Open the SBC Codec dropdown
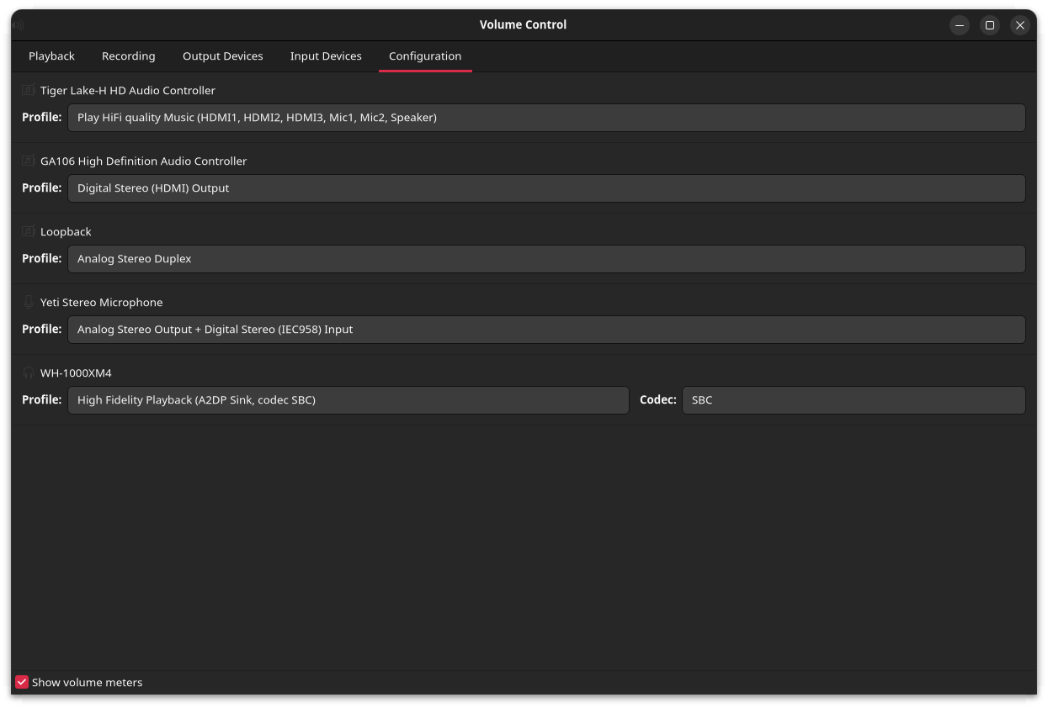 point(854,400)
